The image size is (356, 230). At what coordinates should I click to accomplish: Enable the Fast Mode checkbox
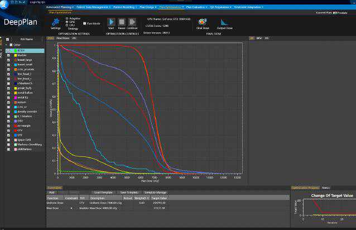pyautogui.click(x=84, y=23)
